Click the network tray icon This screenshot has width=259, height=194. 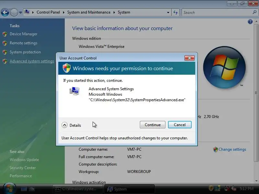tap(227, 188)
